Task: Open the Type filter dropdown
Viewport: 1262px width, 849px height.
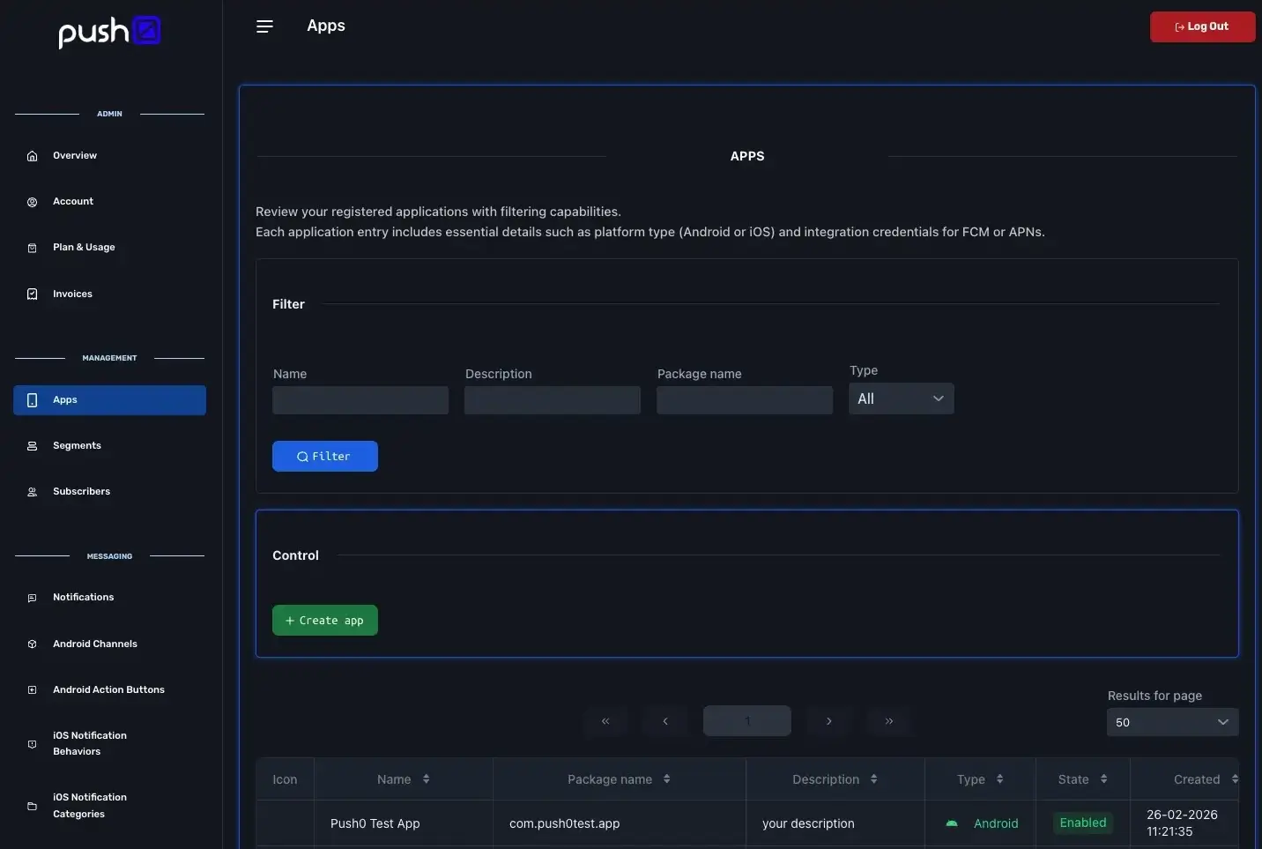Action: coord(900,398)
